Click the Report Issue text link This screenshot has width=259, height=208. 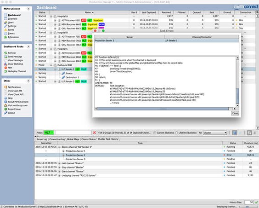14,109
